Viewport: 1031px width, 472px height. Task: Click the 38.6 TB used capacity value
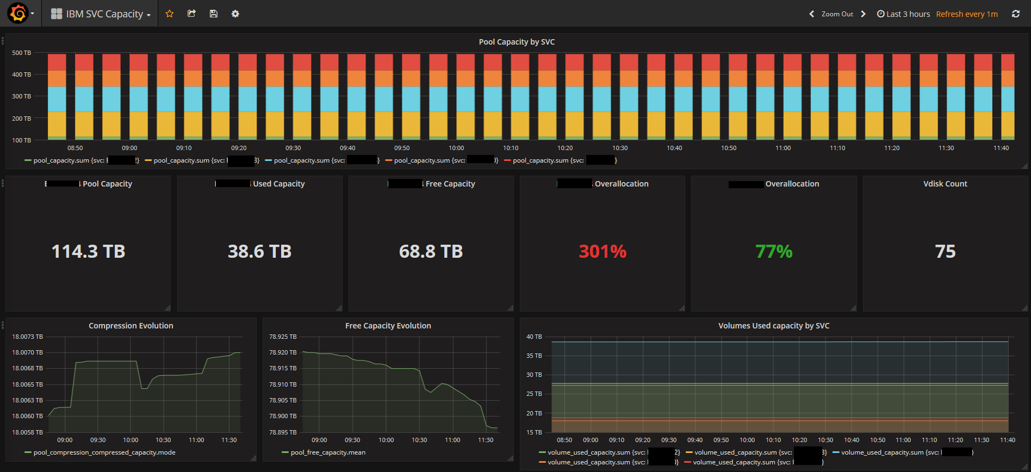[x=260, y=251]
